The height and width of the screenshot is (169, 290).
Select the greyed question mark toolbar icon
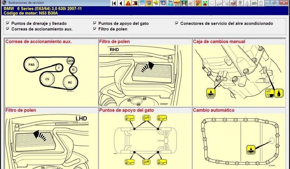tap(226, 3)
